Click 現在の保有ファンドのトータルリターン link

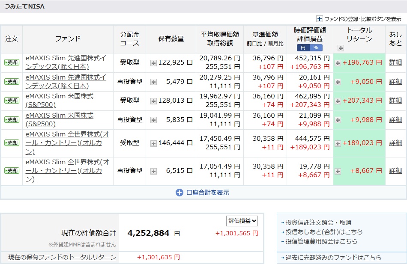[62, 257]
